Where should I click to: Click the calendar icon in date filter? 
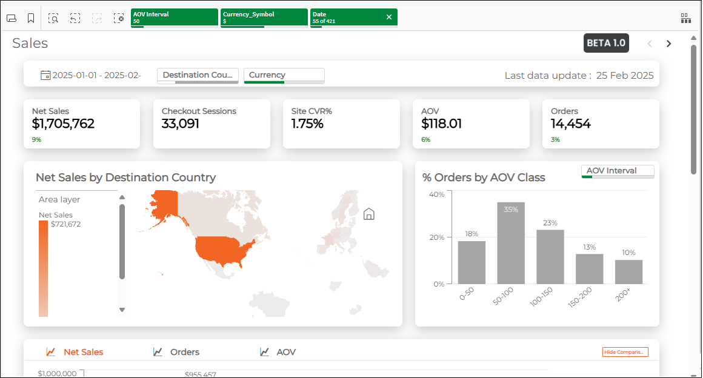(x=45, y=75)
